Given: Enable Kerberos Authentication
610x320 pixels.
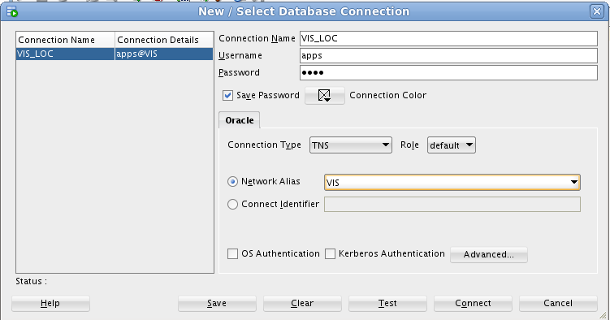Looking at the screenshot, I should 330,254.
